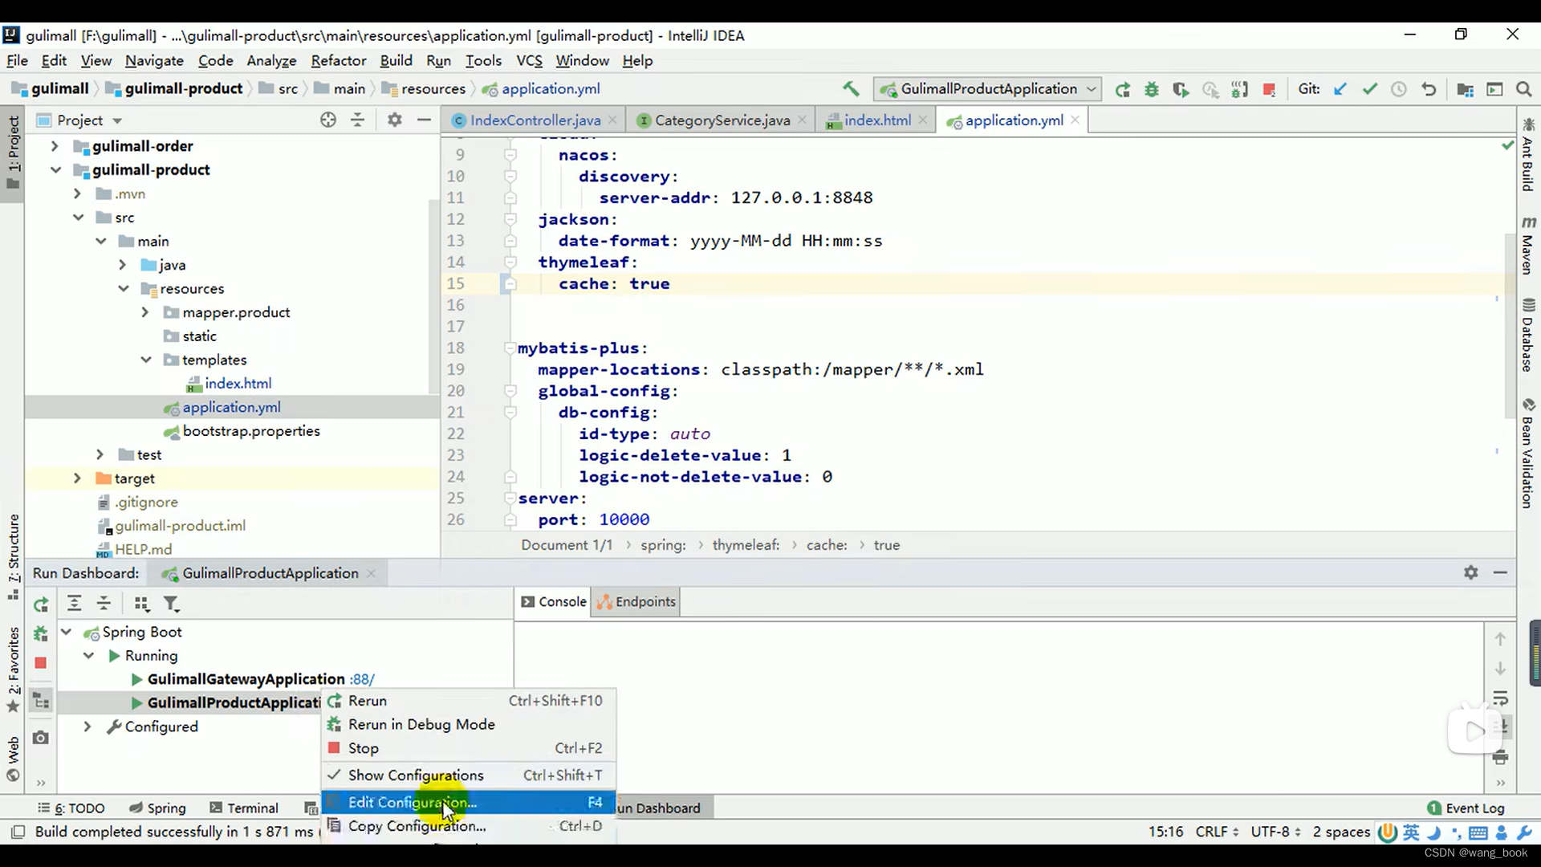Click Search Everywhere magnifier icon
The height and width of the screenshot is (867, 1541).
tap(1523, 89)
